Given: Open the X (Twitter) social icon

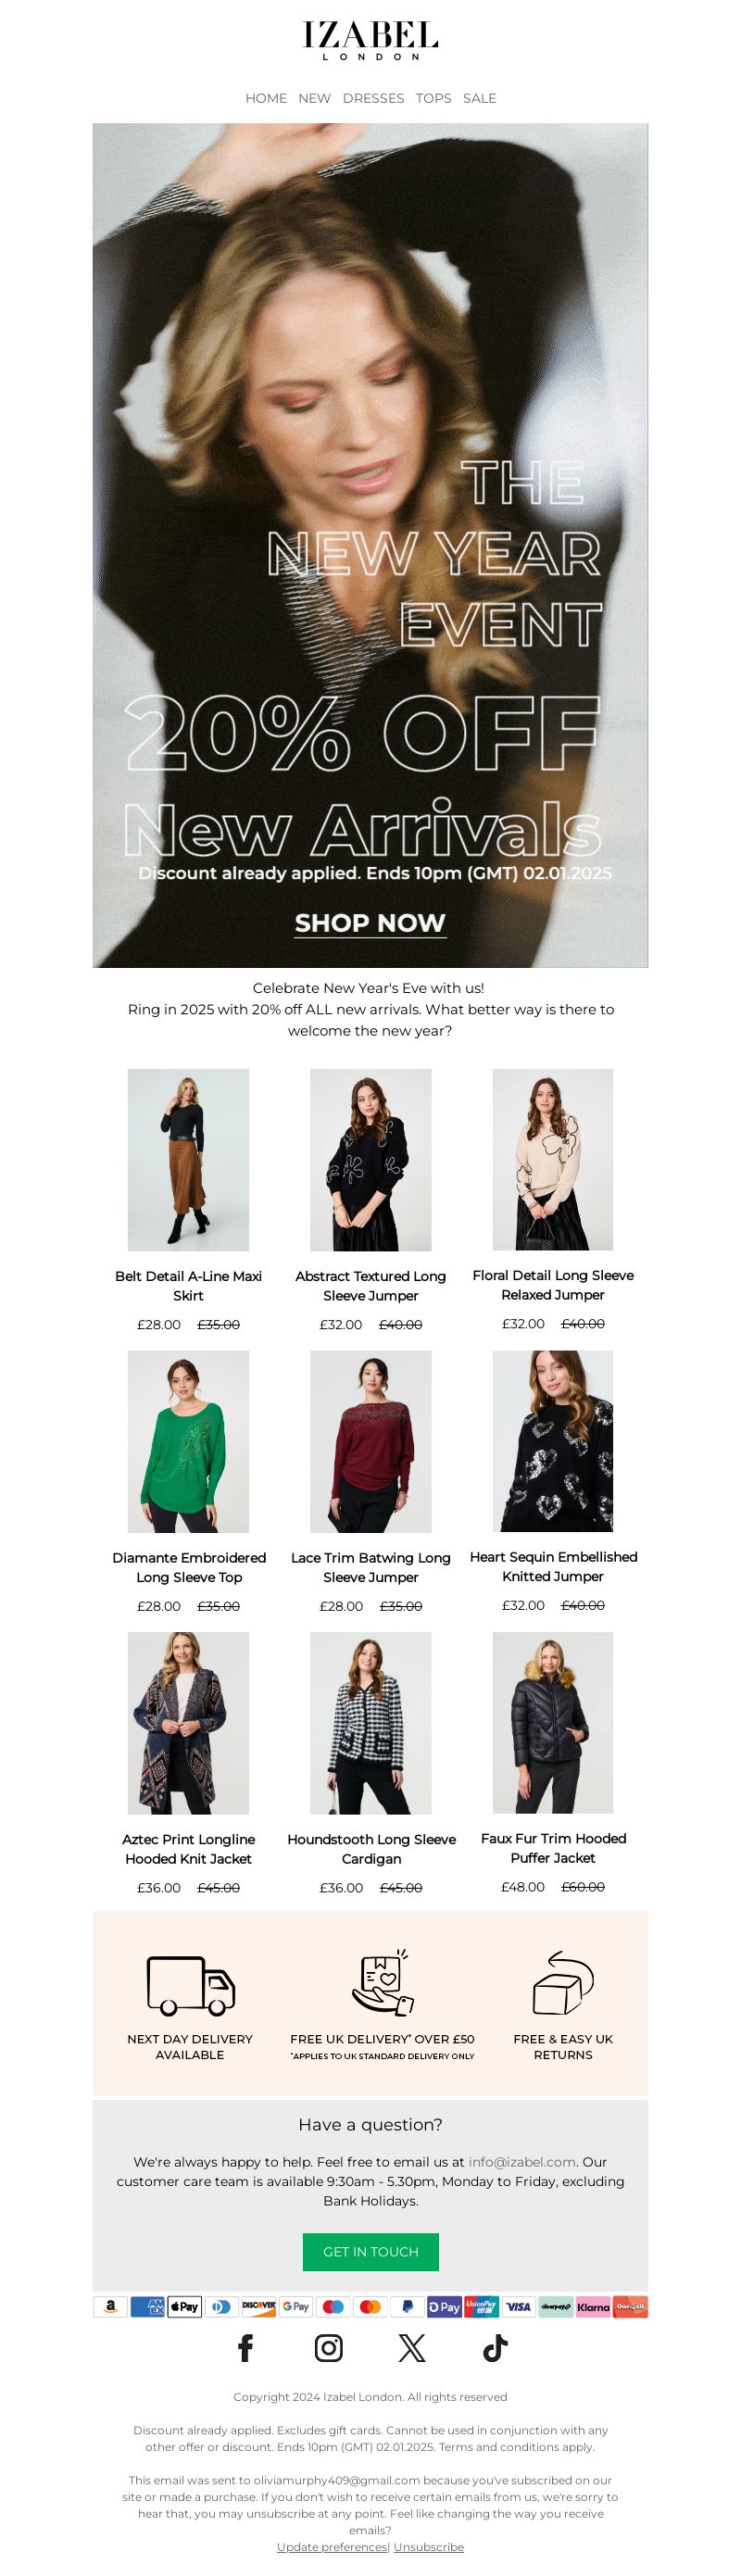Looking at the screenshot, I should pyautogui.click(x=412, y=2348).
